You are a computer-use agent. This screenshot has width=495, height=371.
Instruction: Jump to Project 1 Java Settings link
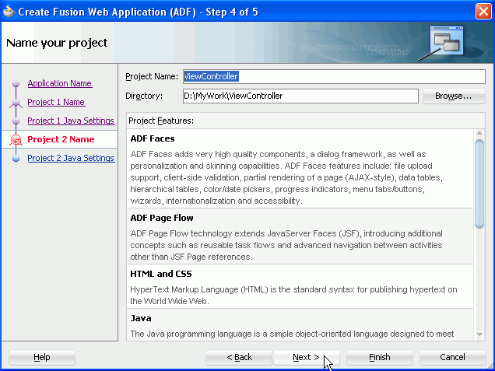tap(71, 121)
